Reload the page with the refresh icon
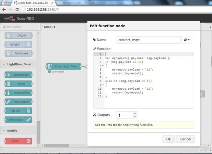Image resolution: width=212 pixels, height=154 pixels. (17, 10)
